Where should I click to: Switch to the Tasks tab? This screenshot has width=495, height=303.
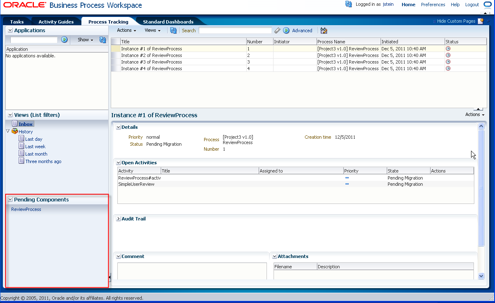(x=17, y=22)
